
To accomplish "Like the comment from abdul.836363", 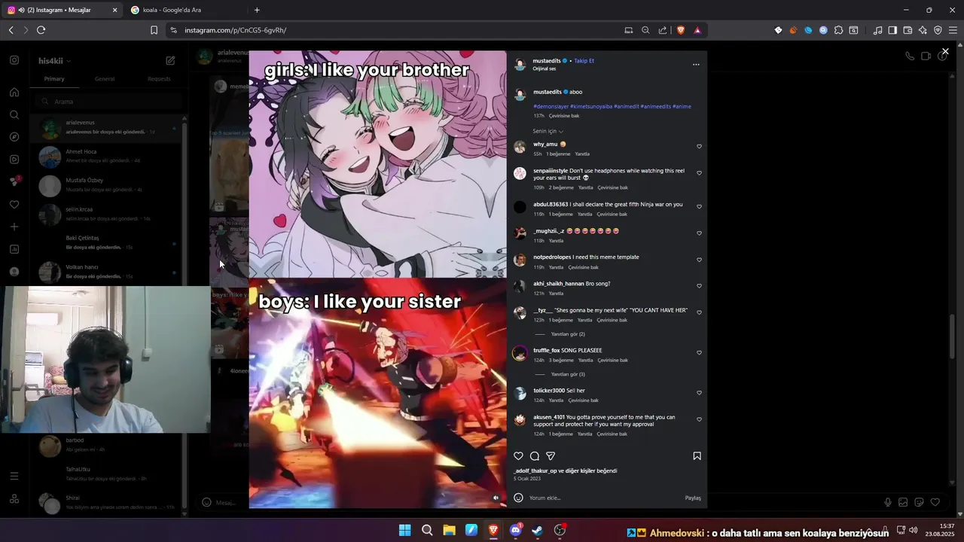I will click(699, 207).
